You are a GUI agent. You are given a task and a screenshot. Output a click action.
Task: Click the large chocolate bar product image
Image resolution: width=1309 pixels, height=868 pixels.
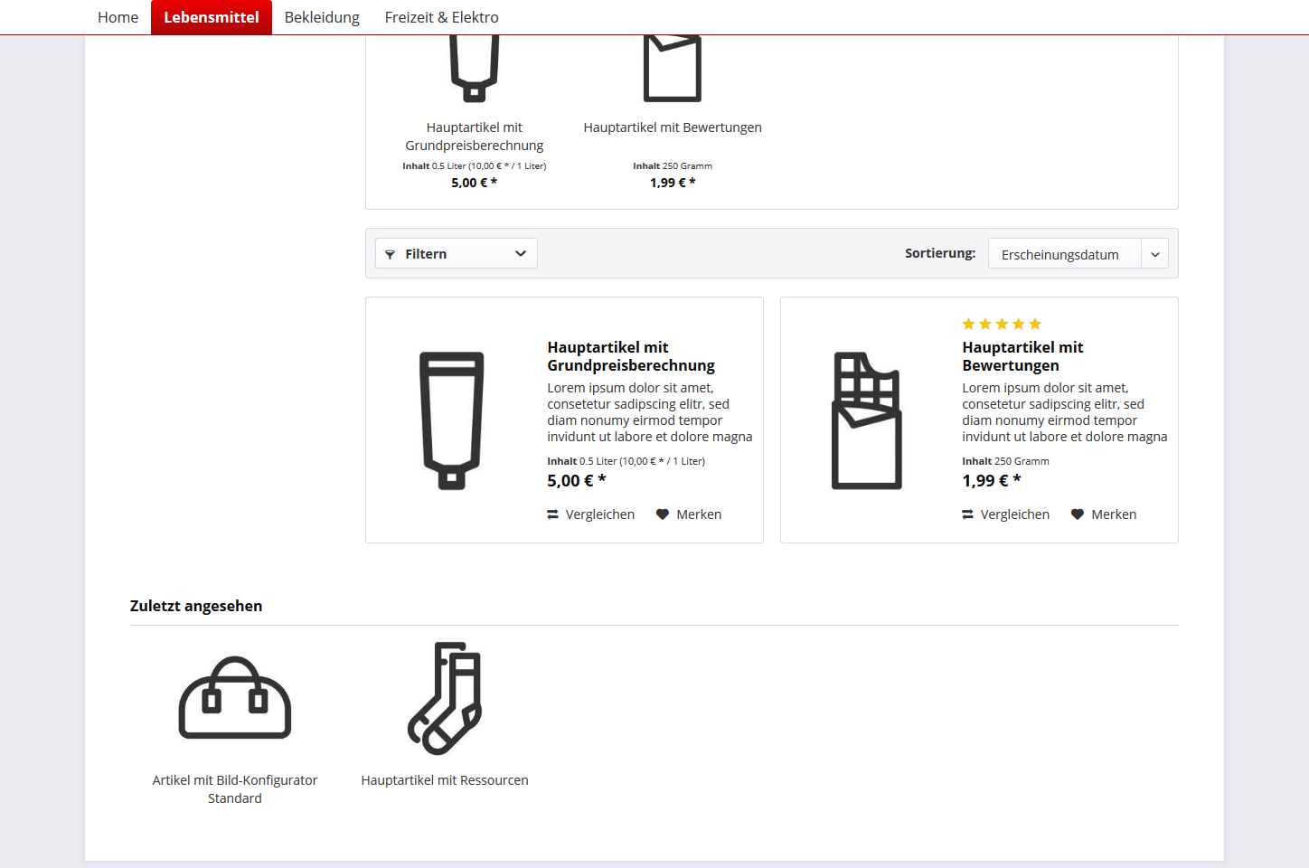pyautogui.click(x=867, y=420)
